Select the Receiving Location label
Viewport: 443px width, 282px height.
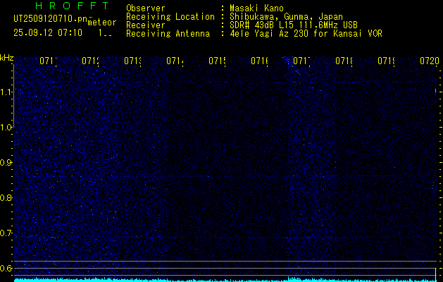(170, 17)
